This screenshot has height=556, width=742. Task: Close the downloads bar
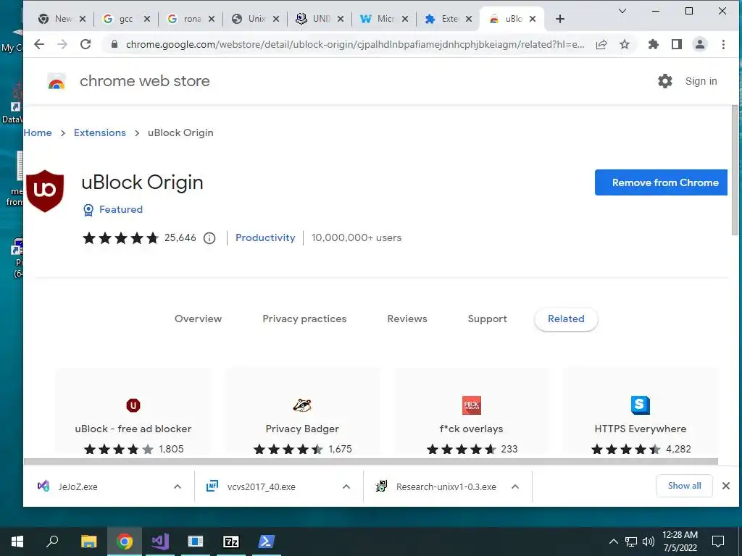(726, 486)
